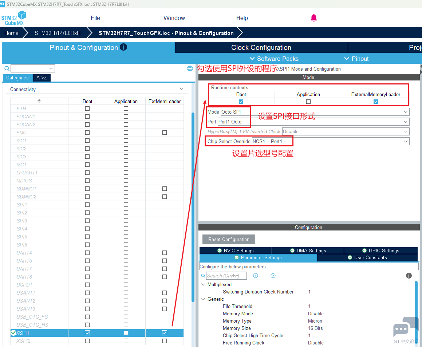Click the STM32CubeMX logo icon
Viewport: 422px width, 347px height.
coord(14,18)
